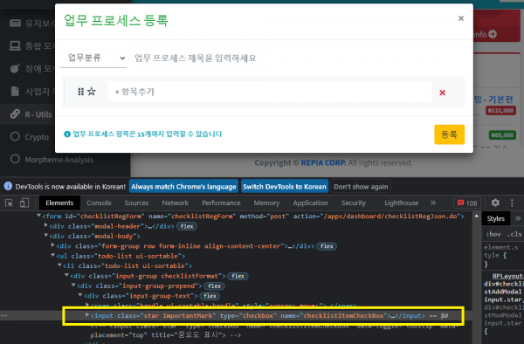Open DevTools three-dot menu
The width and height of the screenshot is (524, 344).
[x=512, y=203]
